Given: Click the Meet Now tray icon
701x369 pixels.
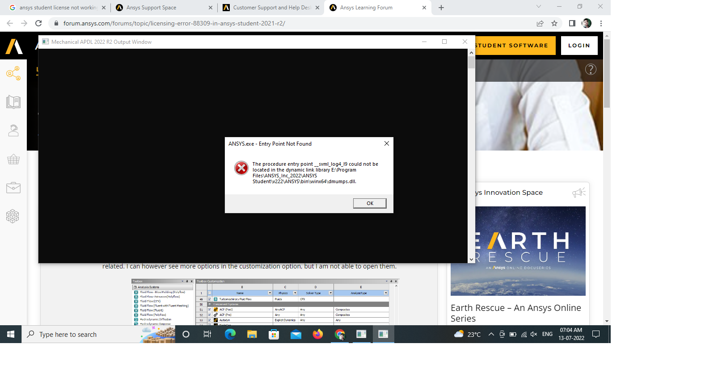Looking at the screenshot, I should click(502, 334).
